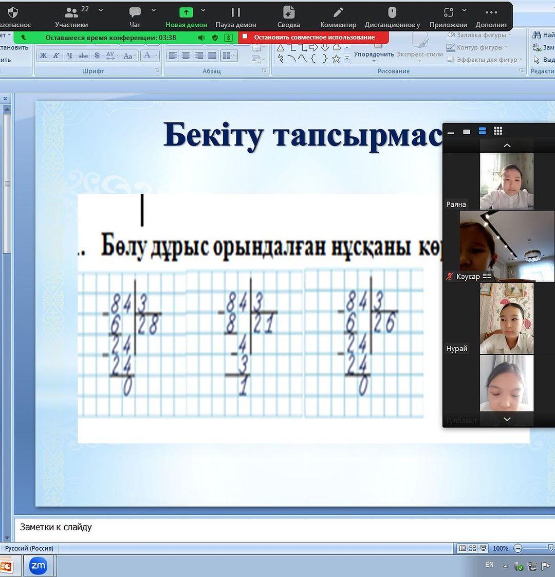
Task: Toggle Bold (Ж) formatting
Action: (x=43, y=56)
